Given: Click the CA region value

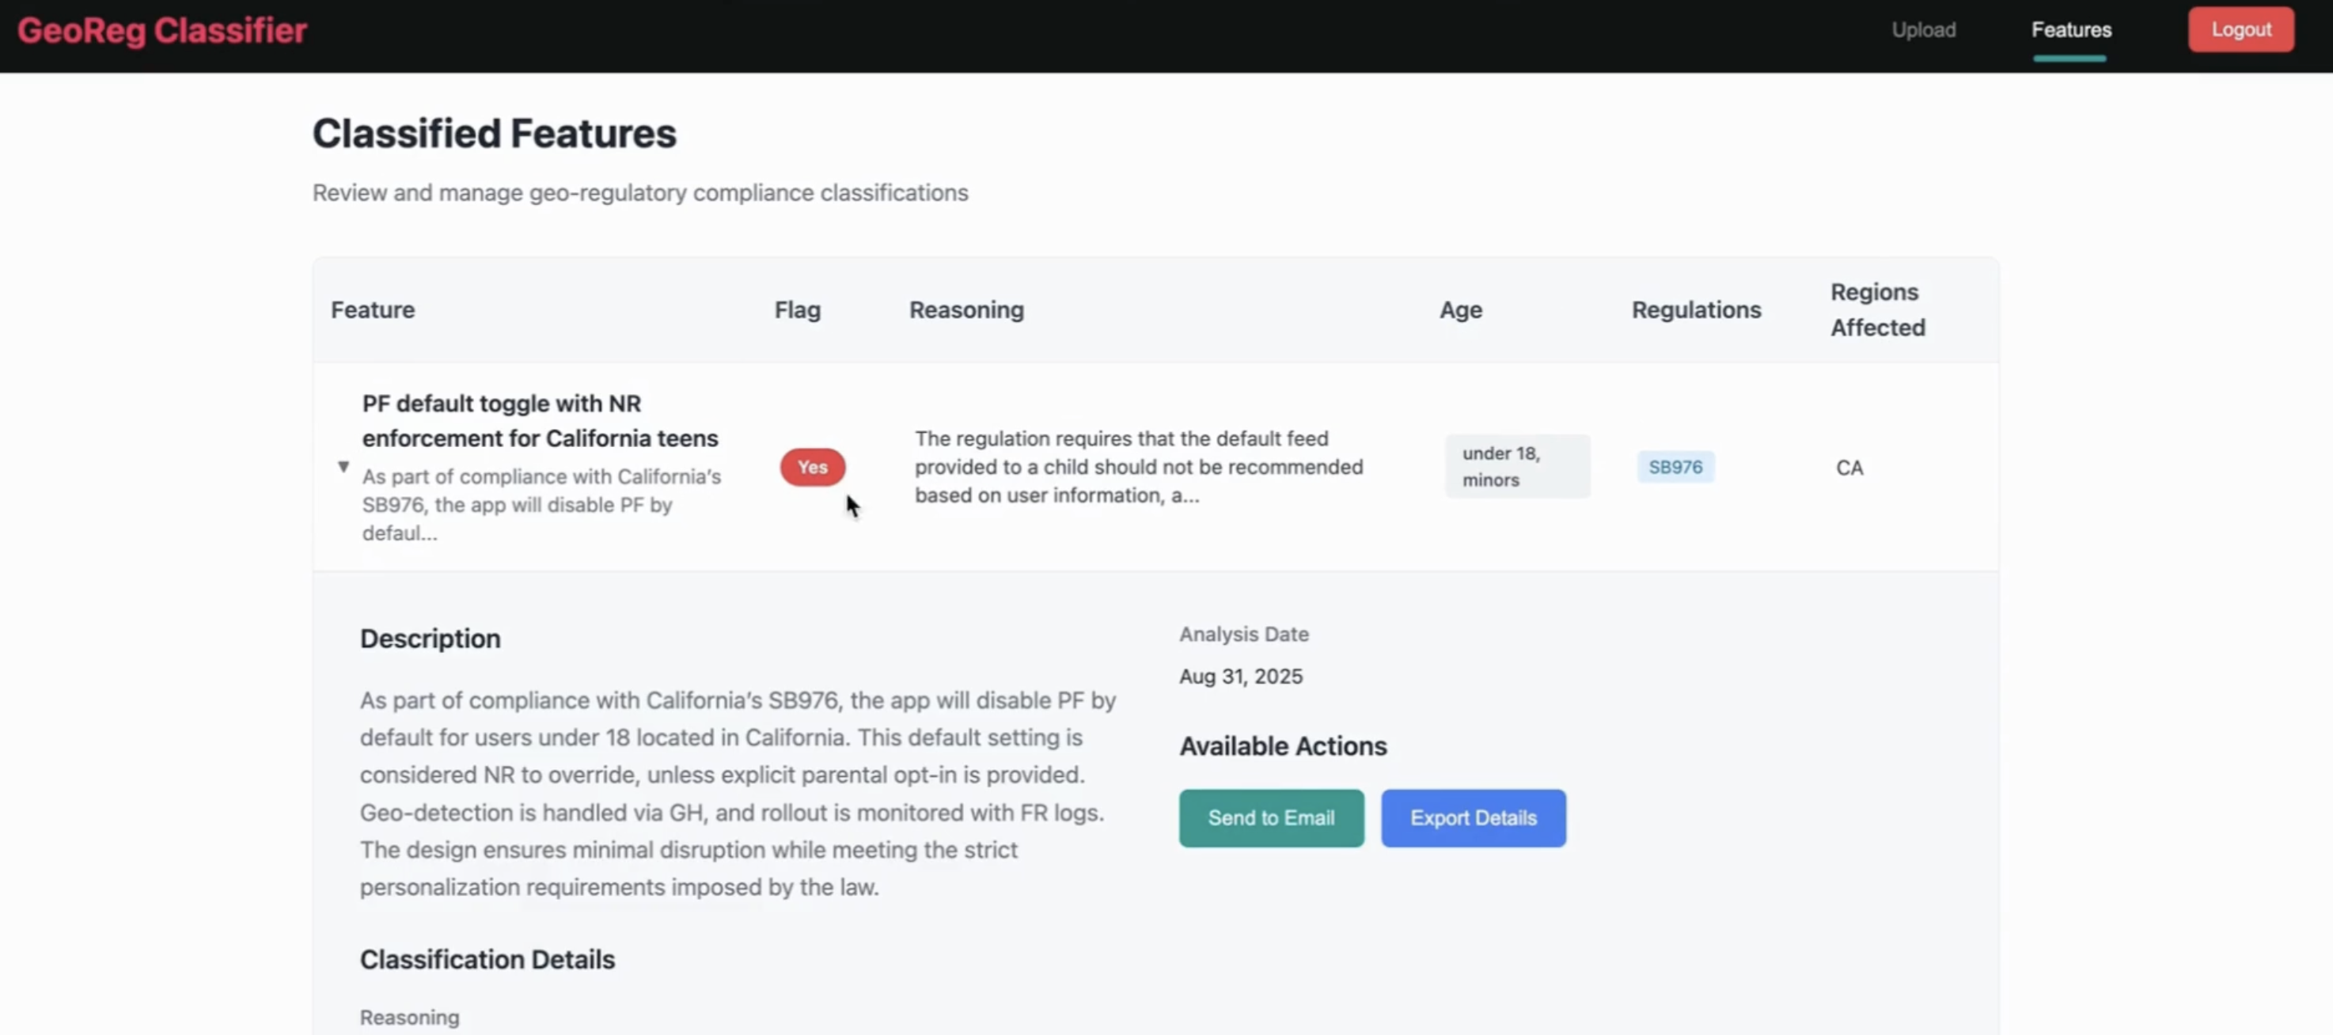Looking at the screenshot, I should 1849,468.
